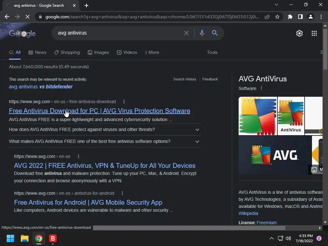Bookmark this page with the star icon

pyautogui.click(x=277, y=17)
